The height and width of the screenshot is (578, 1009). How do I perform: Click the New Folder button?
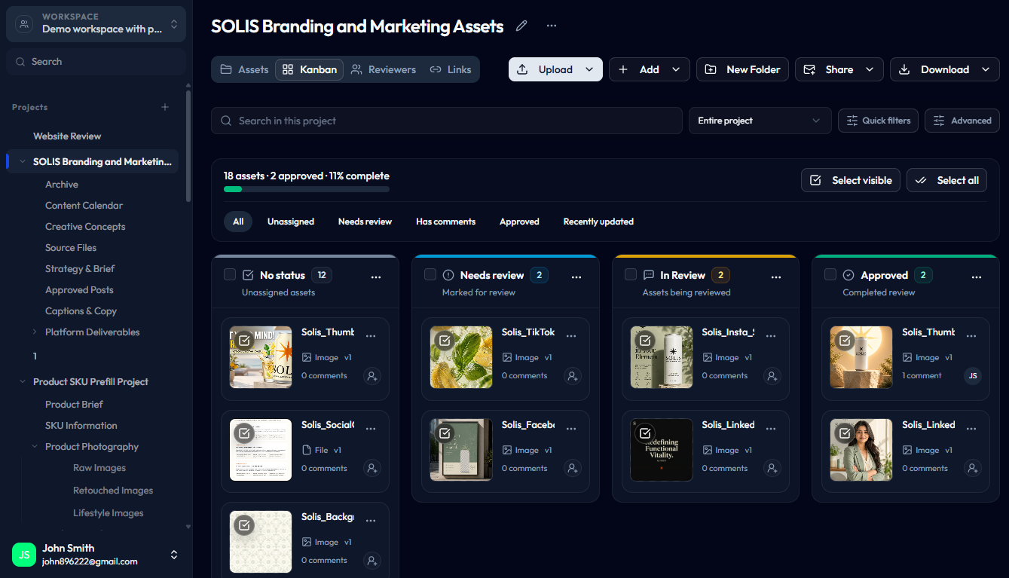pos(742,69)
